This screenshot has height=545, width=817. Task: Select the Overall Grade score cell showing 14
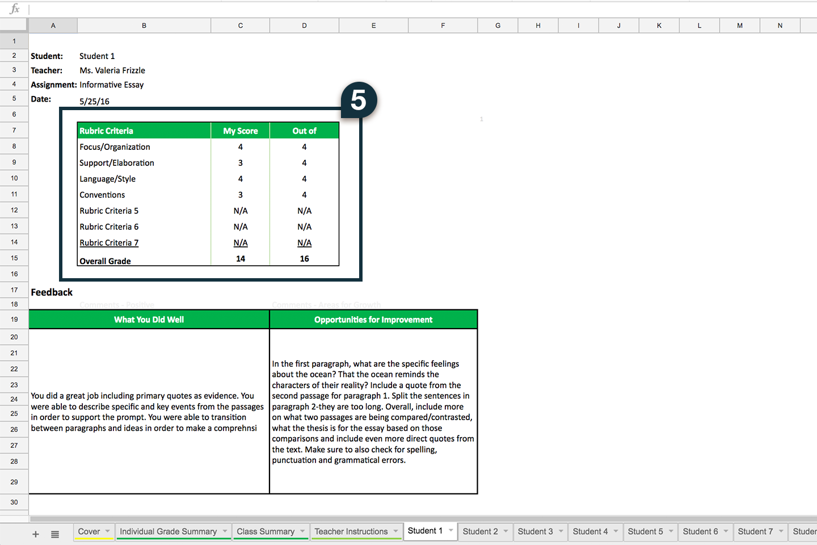241,259
